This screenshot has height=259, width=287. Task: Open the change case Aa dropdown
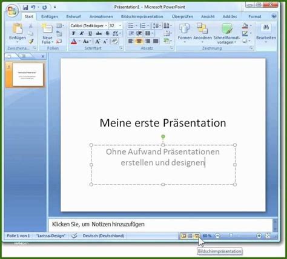pos(87,41)
